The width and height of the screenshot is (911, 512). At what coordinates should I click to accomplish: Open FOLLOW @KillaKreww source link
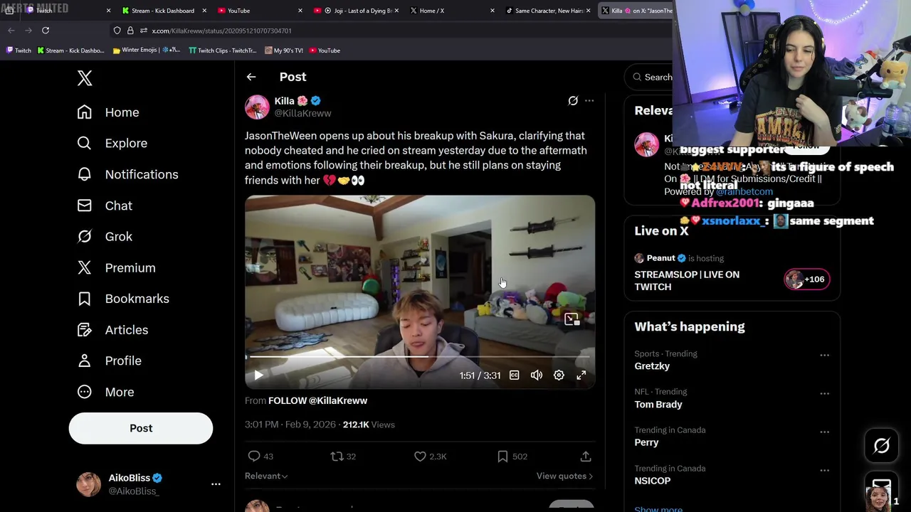pyautogui.click(x=317, y=401)
